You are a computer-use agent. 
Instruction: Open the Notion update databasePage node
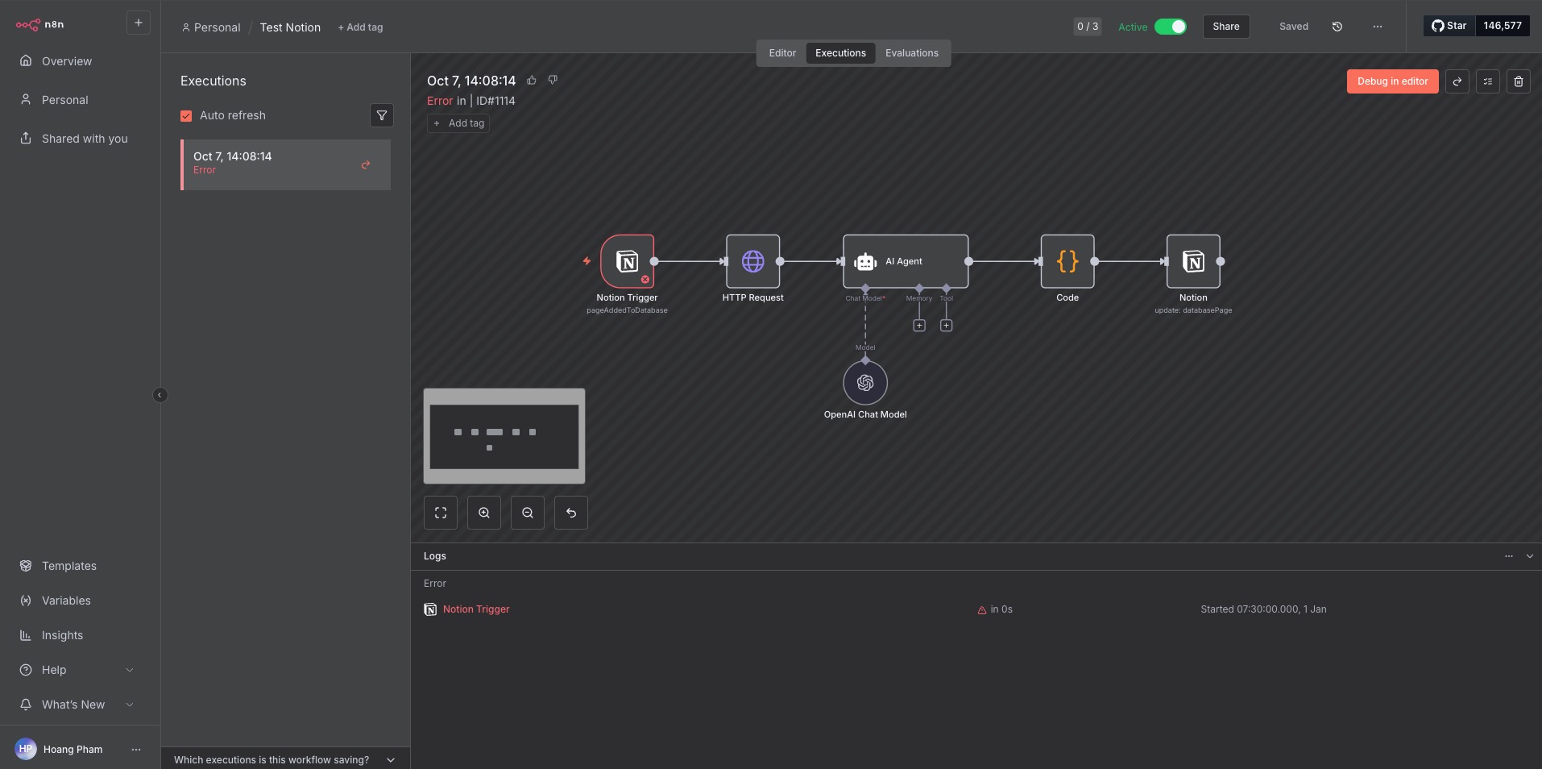click(x=1193, y=261)
